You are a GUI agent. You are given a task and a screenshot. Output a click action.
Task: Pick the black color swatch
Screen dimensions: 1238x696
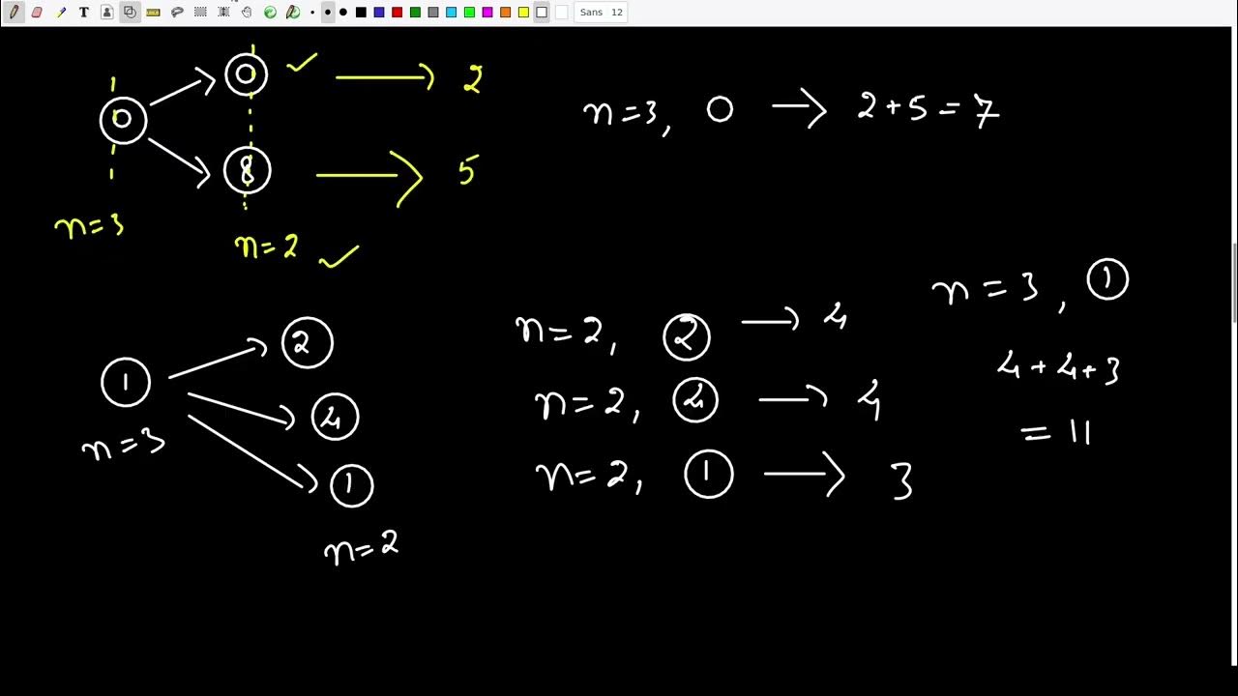click(x=361, y=12)
